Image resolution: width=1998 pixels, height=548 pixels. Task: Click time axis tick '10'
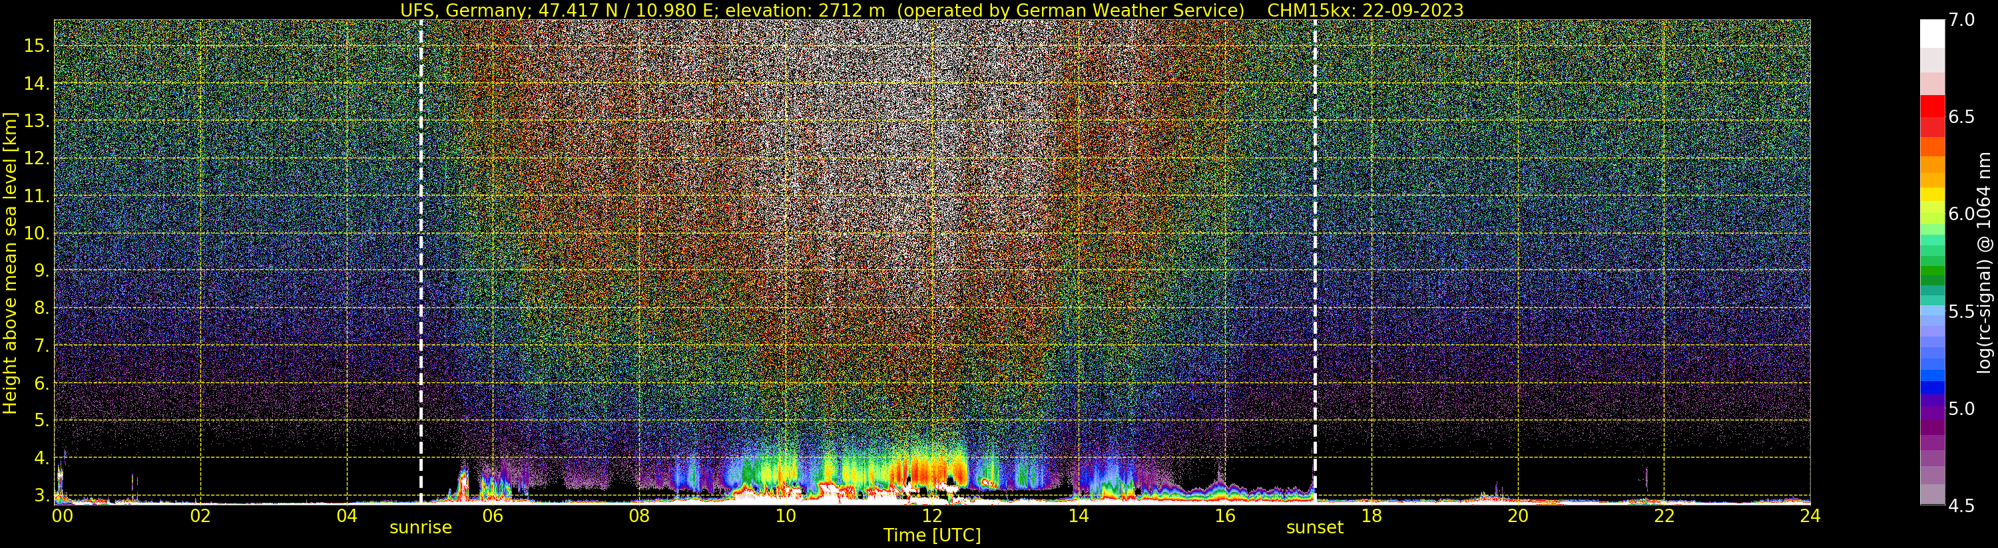[x=786, y=515]
